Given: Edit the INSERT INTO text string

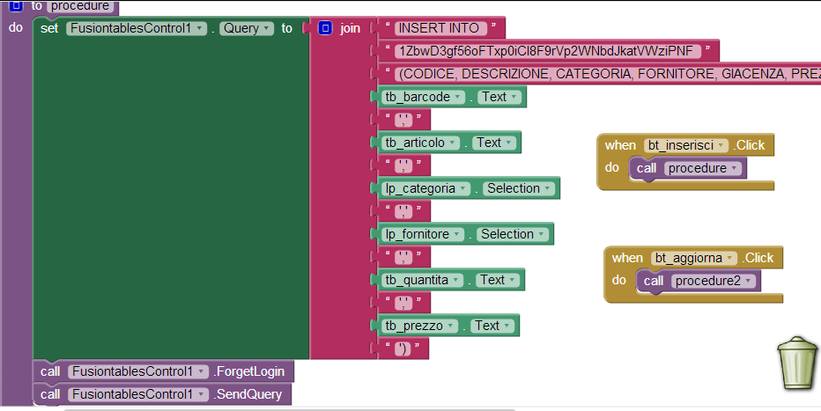Looking at the screenshot, I should pyautogui.click(x=440, y=28).
